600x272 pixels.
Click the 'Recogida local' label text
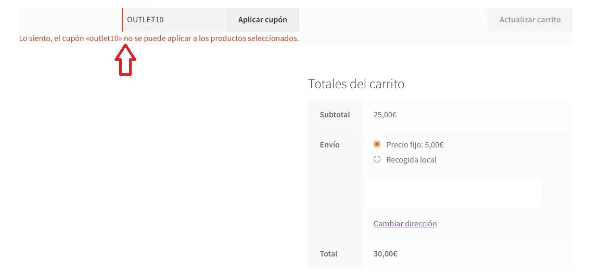tap(411, 160)
